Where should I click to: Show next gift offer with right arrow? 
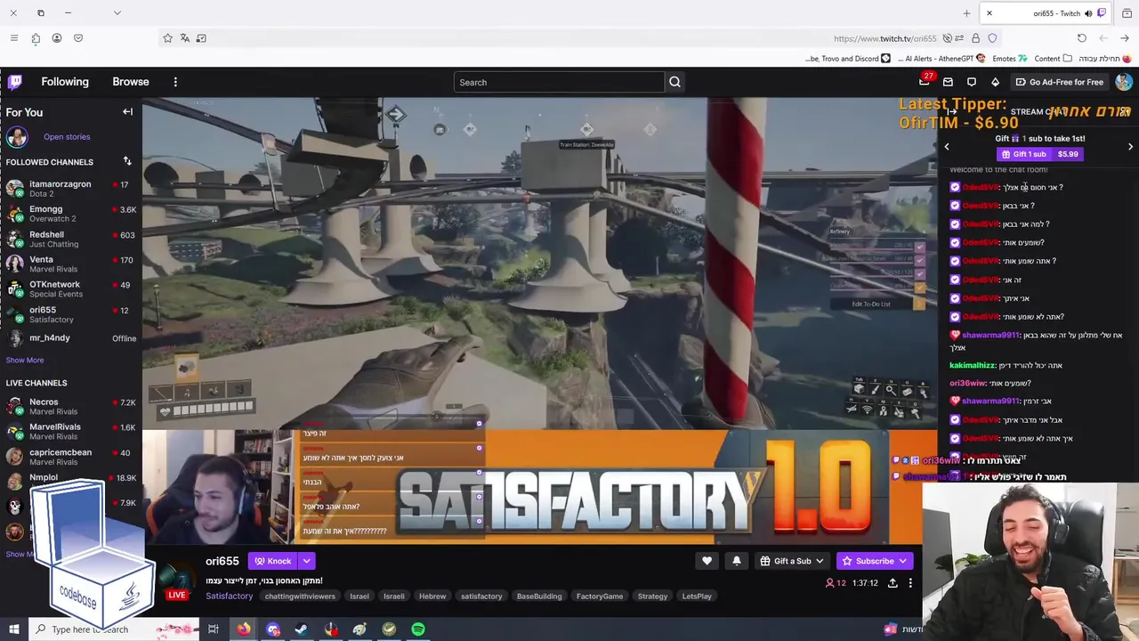[x=1130, y=147]
